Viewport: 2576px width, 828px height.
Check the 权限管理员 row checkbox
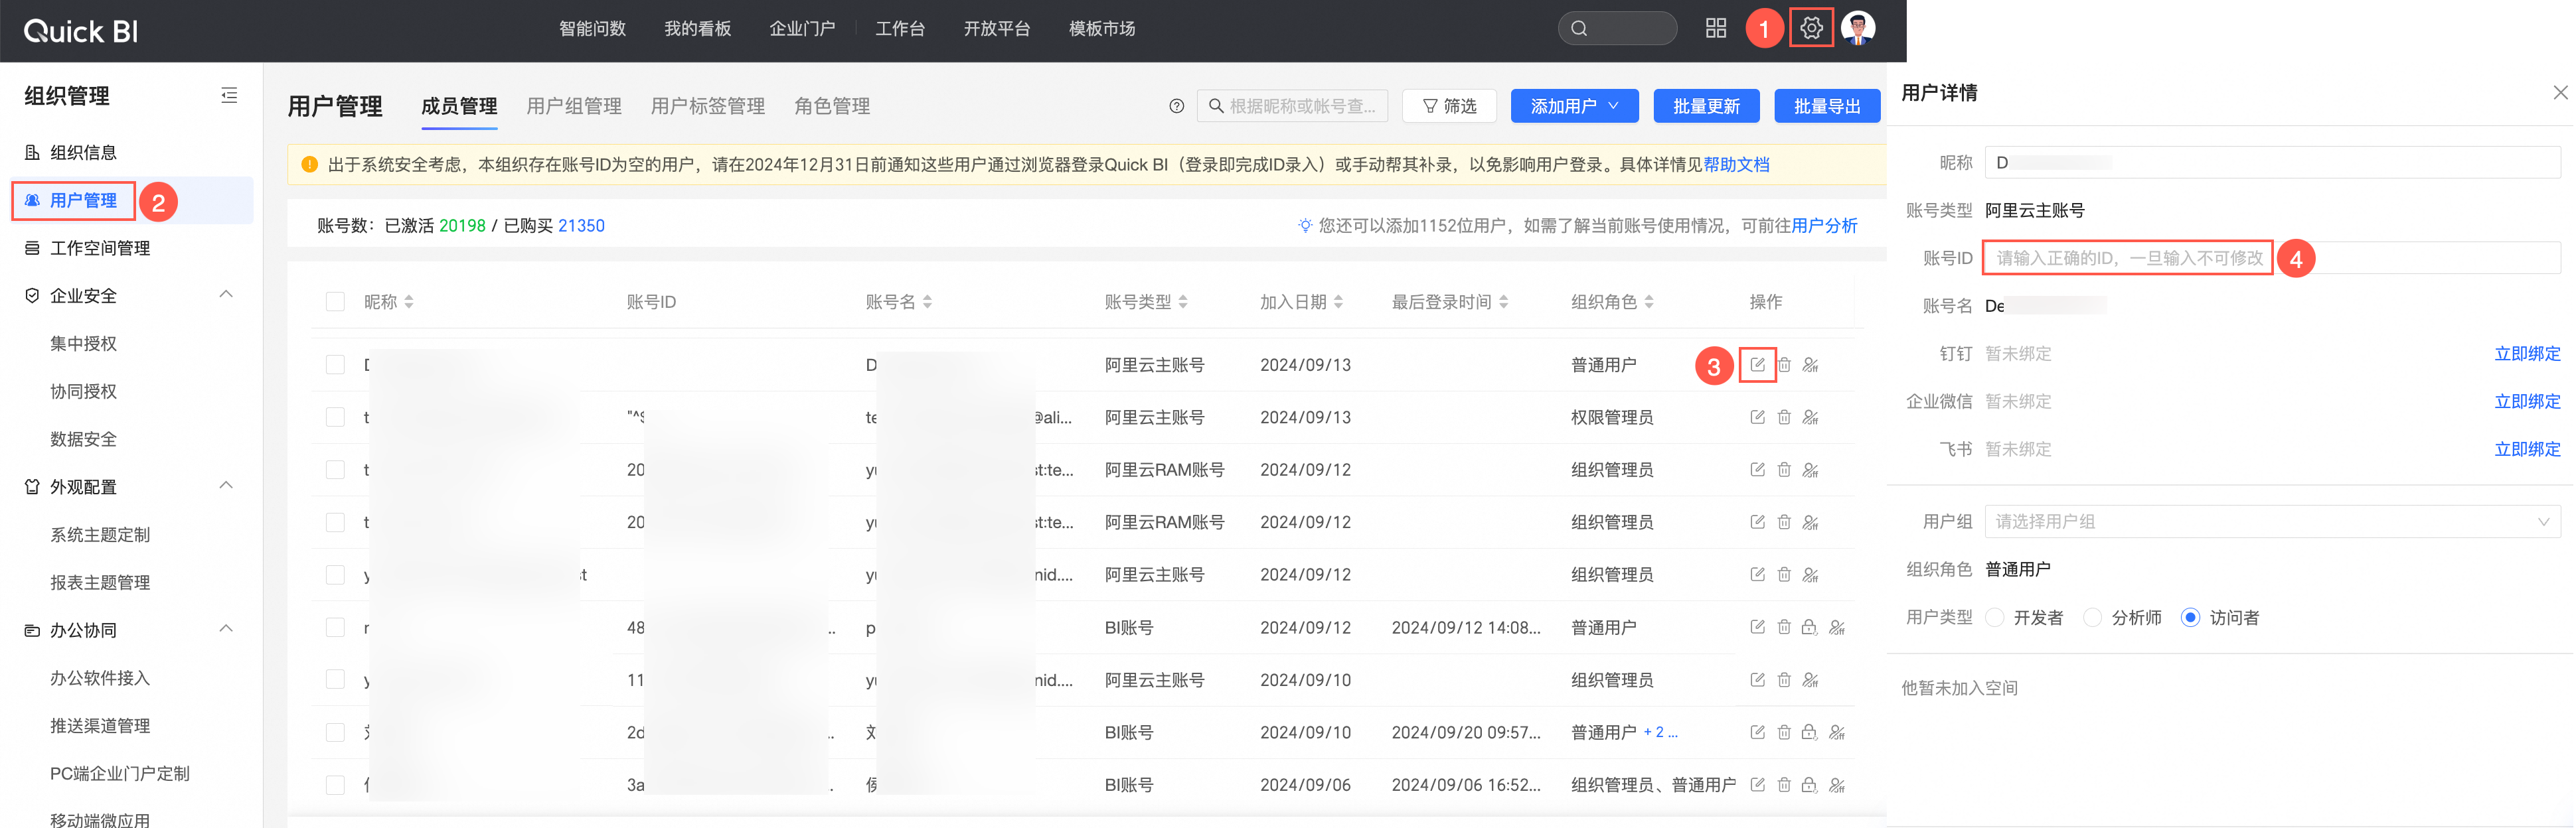(x=335, y=417)
